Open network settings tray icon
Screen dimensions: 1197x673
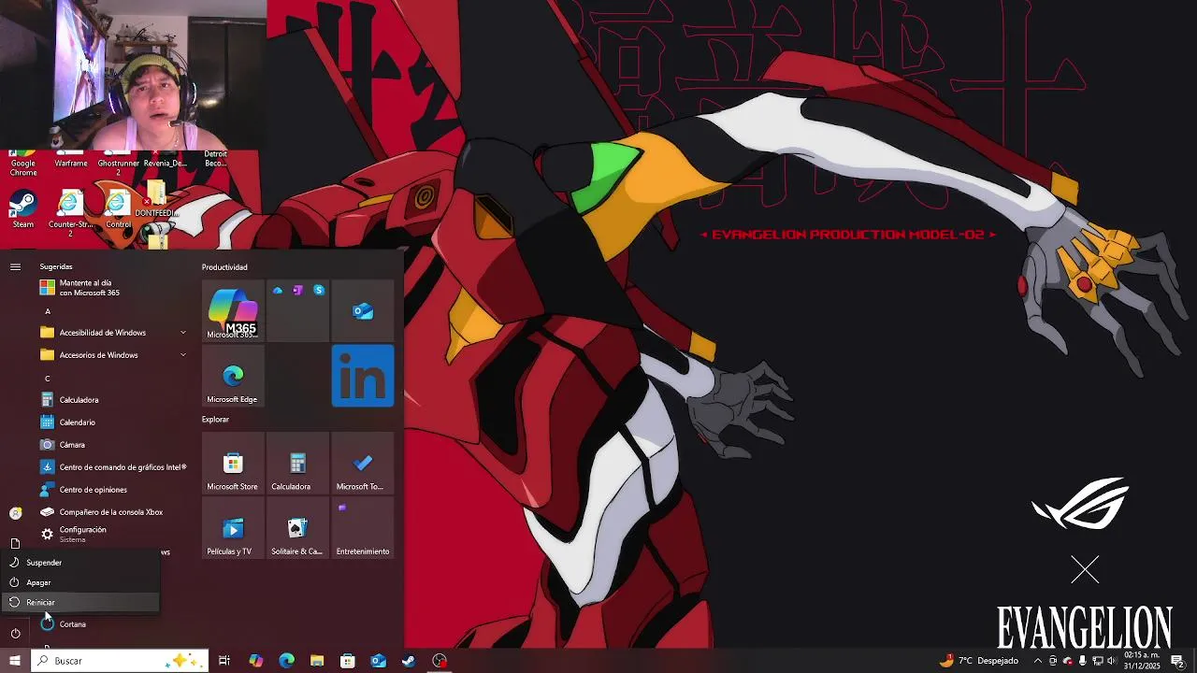pos(1097,661)
